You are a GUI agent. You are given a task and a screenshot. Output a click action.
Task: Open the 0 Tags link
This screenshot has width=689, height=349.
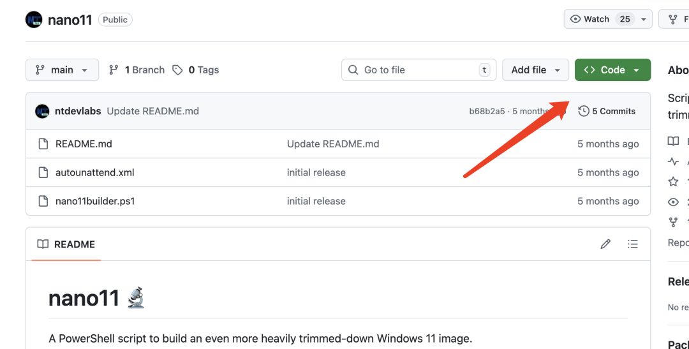click(x=196, y=70)
